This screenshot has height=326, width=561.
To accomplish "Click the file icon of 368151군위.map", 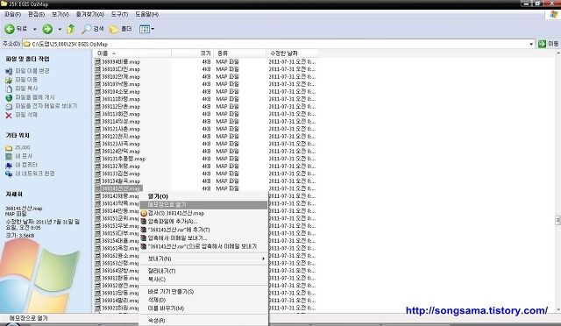I will [x=97, y=218].
